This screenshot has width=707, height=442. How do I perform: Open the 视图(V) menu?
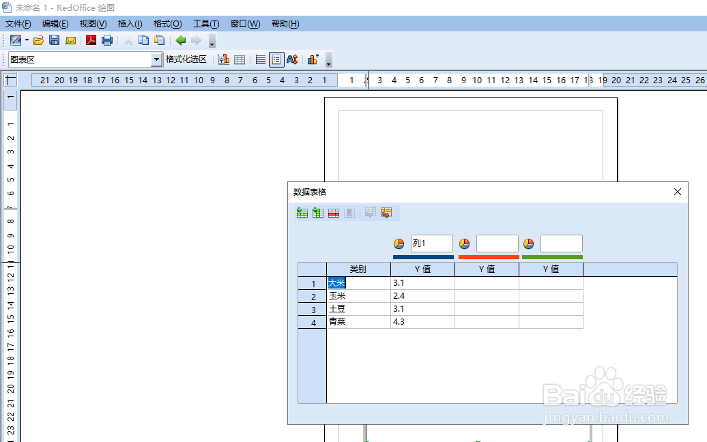pyautogui.click(x=93, y=24)
